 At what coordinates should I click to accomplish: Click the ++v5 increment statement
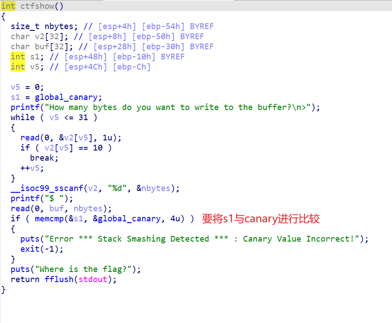tap(32, 168)
